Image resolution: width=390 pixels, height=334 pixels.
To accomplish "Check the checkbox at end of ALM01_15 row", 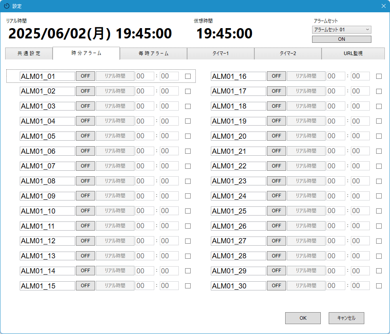I will click(188, 285).
